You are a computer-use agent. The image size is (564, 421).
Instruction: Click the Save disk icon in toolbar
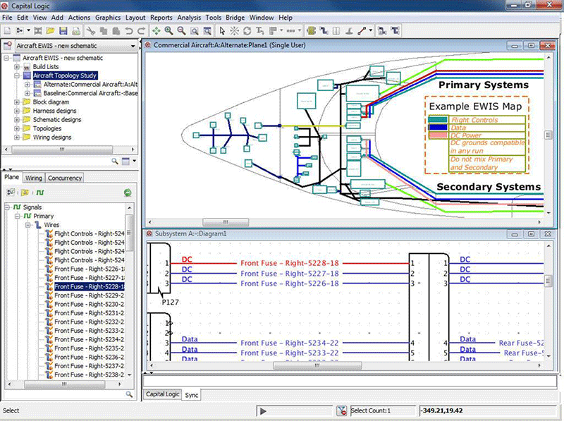click(63, 31)
